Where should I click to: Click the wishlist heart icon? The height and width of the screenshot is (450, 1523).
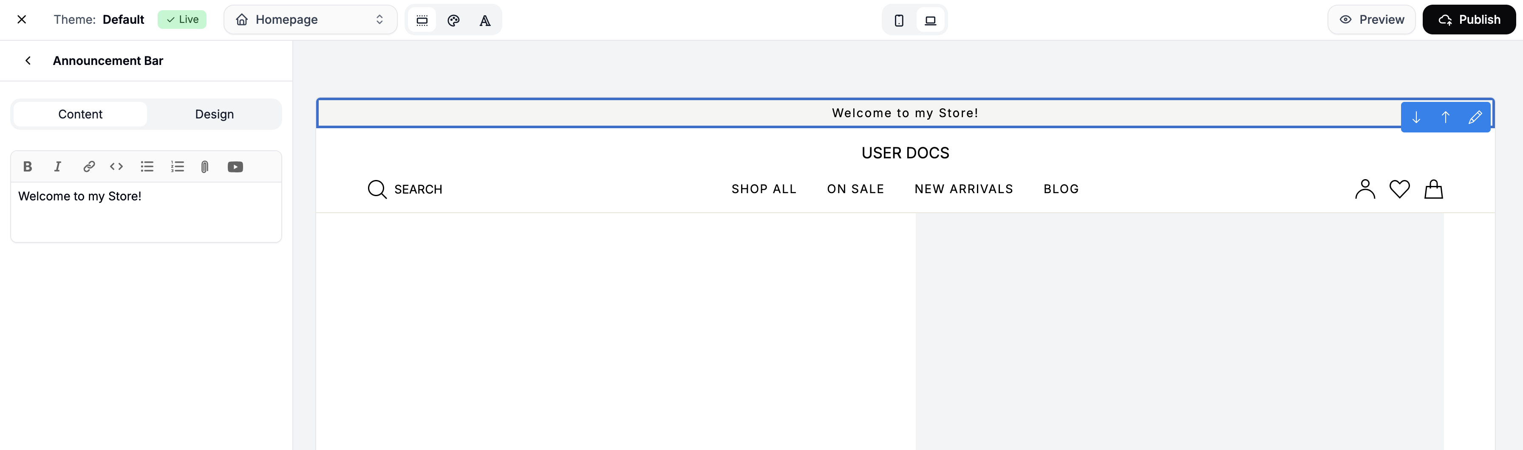click(1399, 189)
